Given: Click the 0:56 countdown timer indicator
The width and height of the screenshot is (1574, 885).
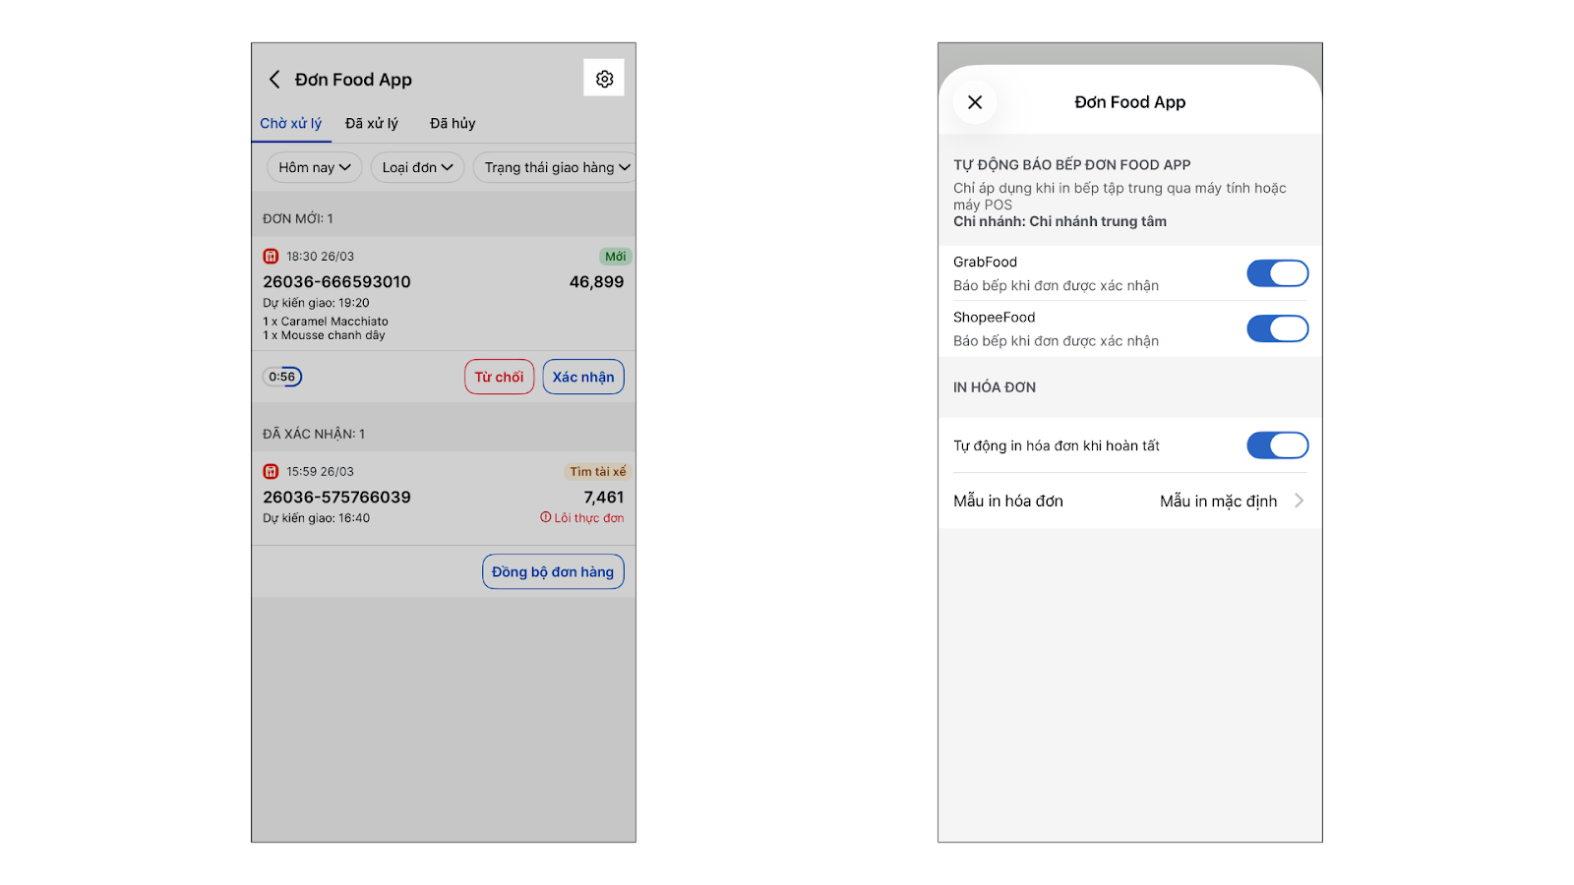Looking at the screenshot, I should click(x=282, y=377).
